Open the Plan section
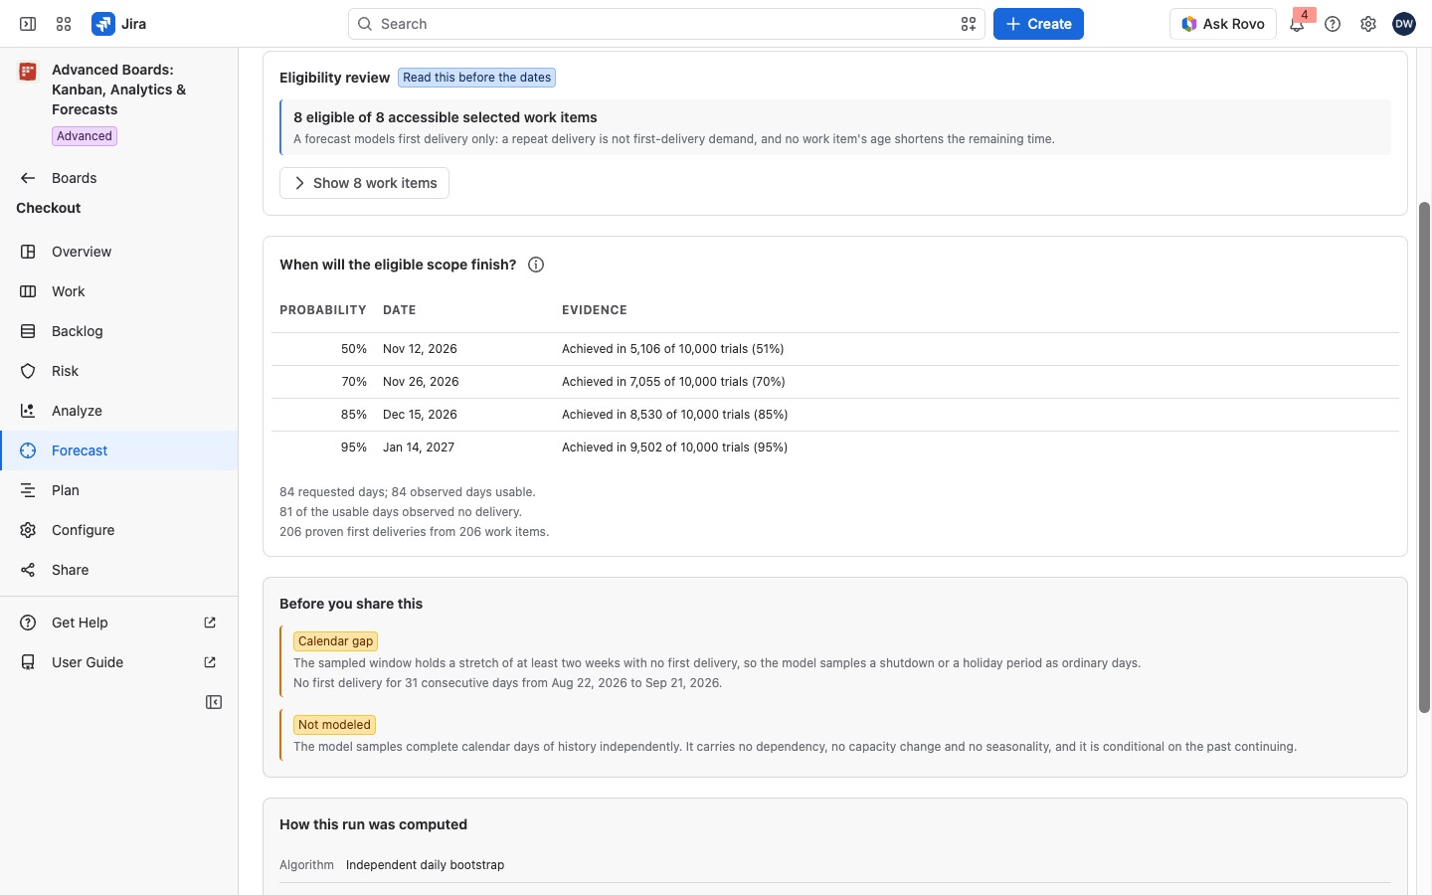The image size is (1432, 895). click(118, 490)
